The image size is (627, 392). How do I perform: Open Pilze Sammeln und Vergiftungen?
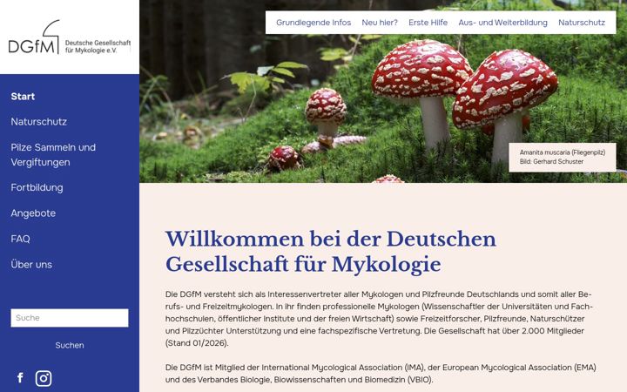pos(53,155)
